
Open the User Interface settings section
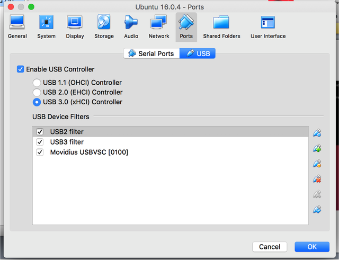click(x=268, y=27)
